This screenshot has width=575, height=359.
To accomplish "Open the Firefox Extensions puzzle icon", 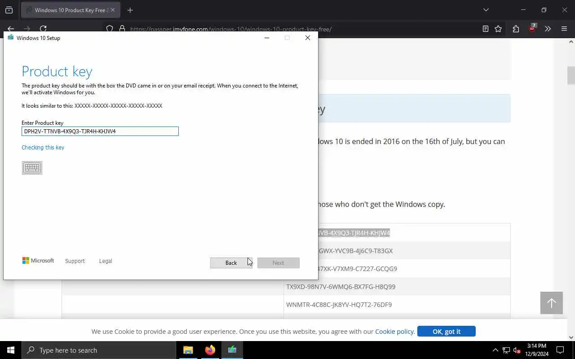I will (516, 29).
